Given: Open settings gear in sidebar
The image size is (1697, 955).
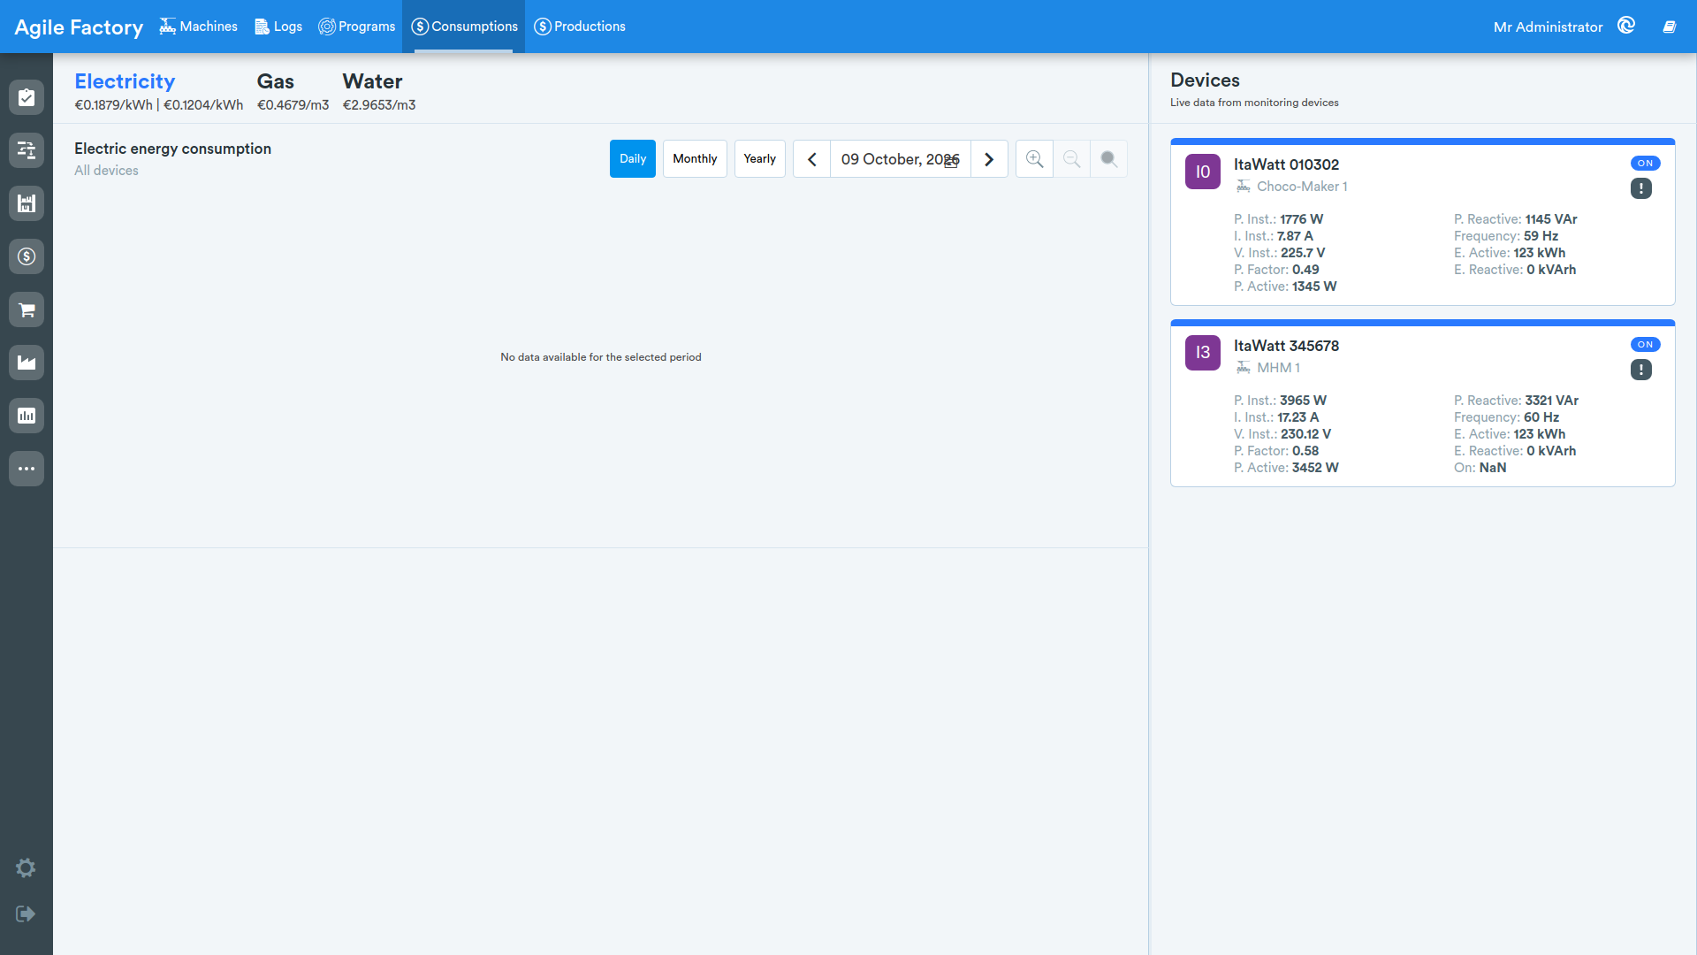Looking at the screenshot, I should [x=26, y=868].
